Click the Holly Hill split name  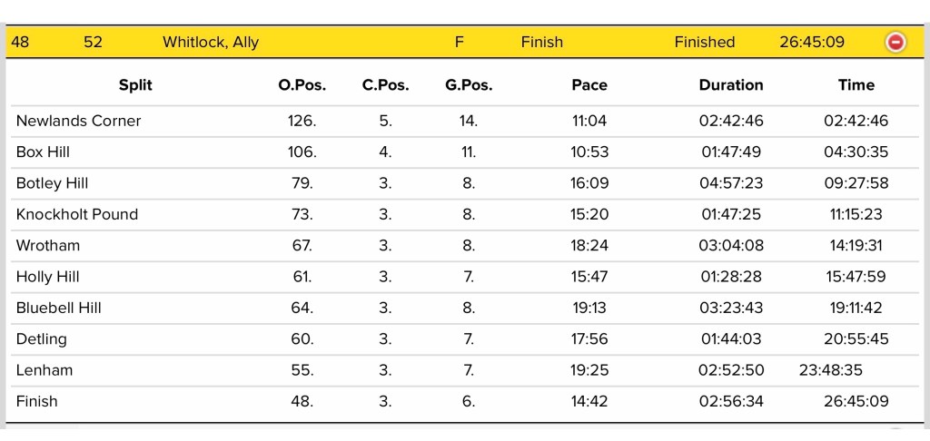pos(48,277)
